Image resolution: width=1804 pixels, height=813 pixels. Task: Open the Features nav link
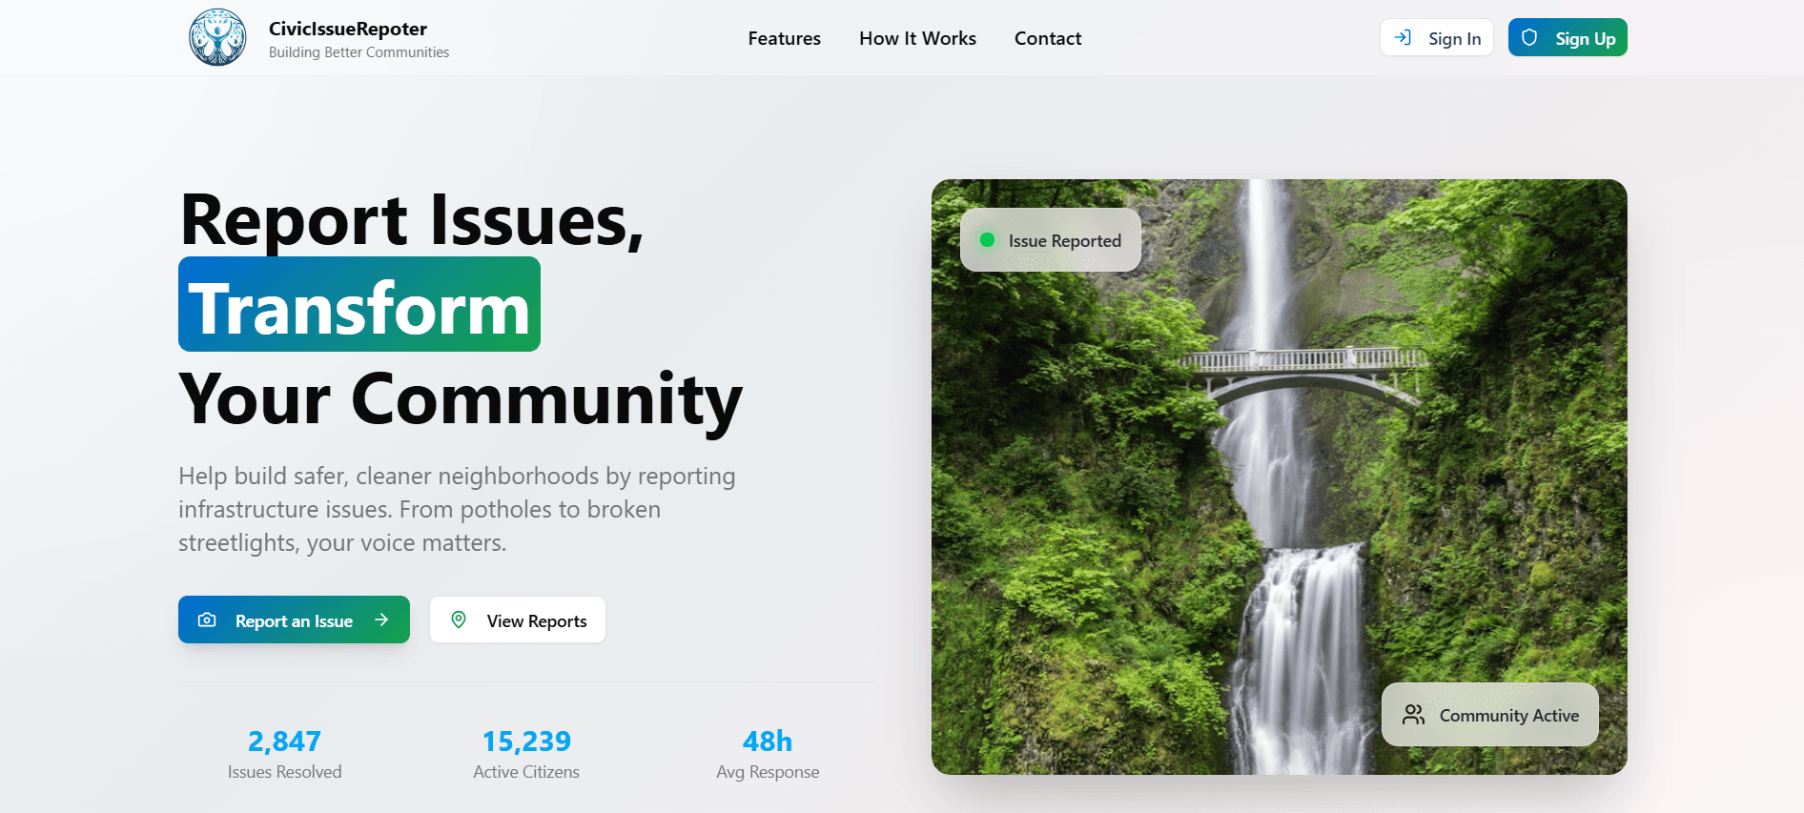pyautogui.click(x=784, y=38)
